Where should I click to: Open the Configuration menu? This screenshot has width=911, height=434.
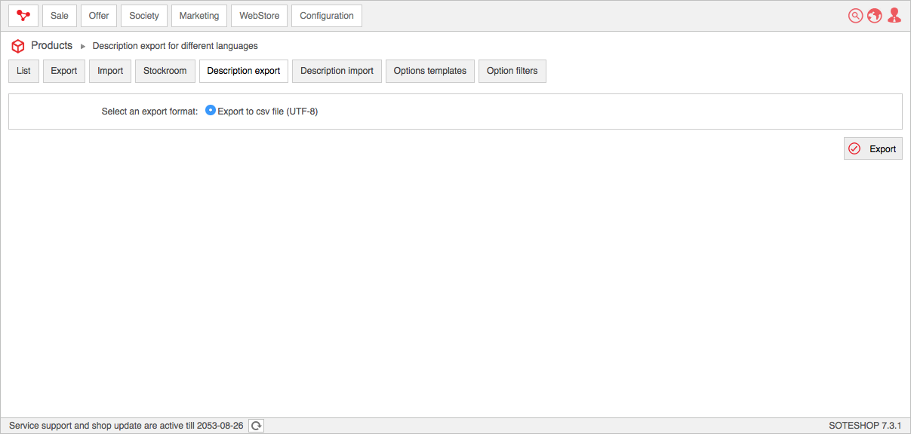coord(327,16)
